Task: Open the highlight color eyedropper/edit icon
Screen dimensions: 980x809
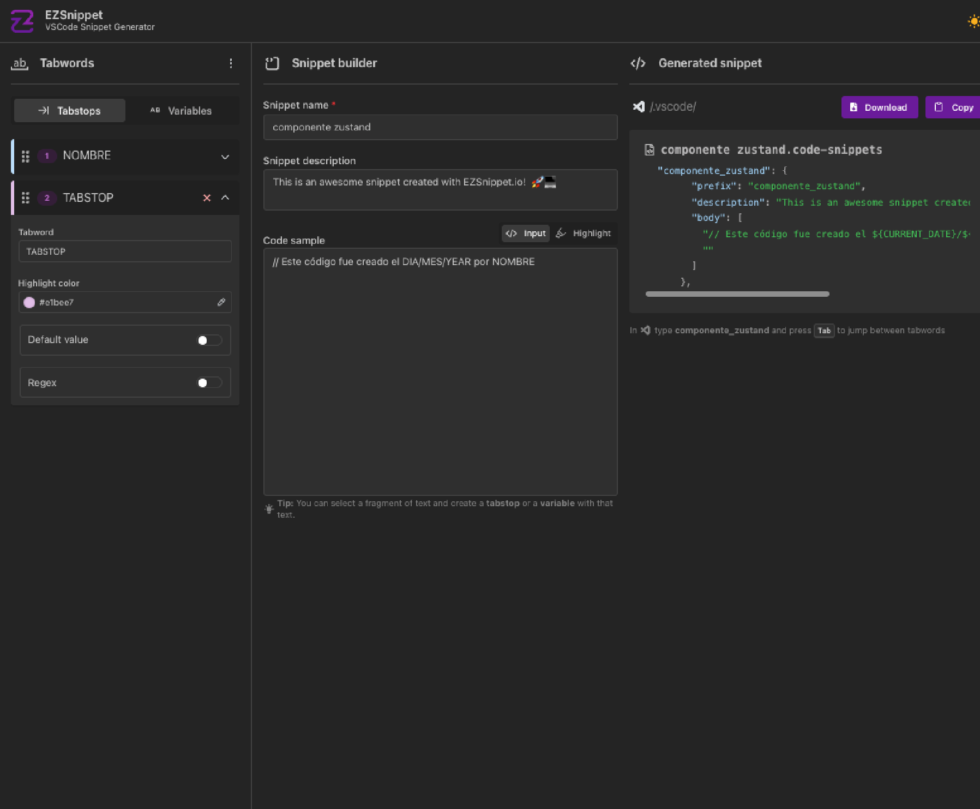Action: click(221, 302)
